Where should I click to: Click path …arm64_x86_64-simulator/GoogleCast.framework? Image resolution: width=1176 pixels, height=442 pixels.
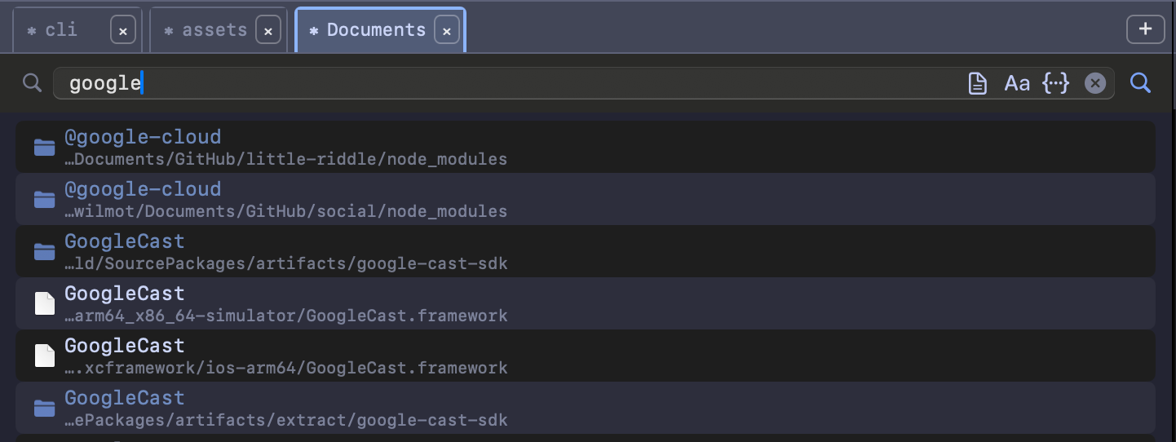[286, 316]
